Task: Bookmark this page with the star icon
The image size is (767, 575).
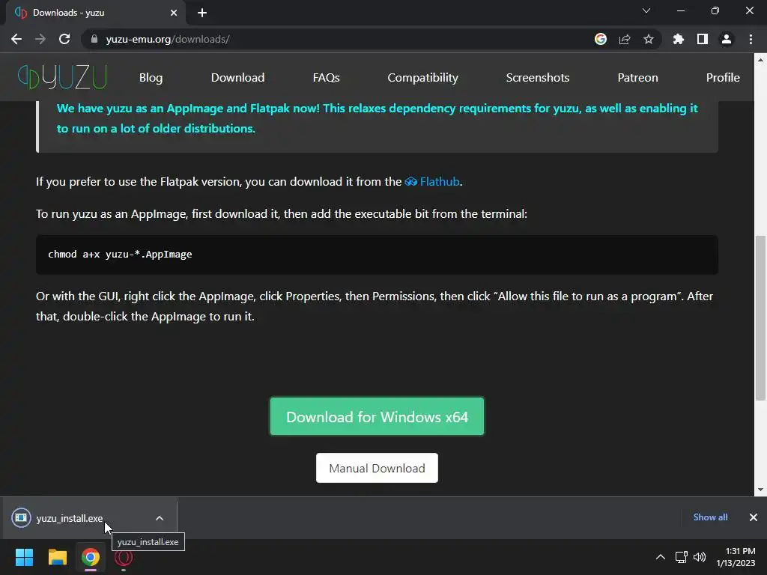Action: tap(649, 39)
